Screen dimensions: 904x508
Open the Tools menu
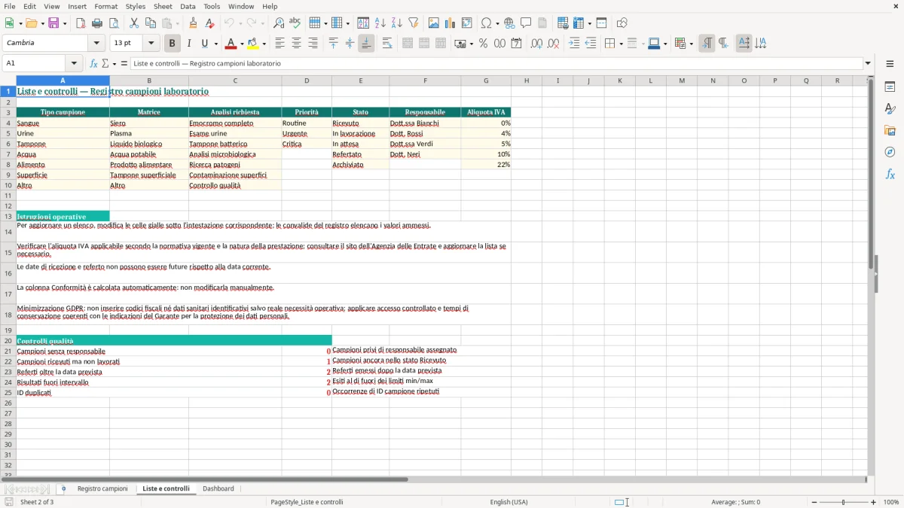pyautogui.click(x=212, y=6)
